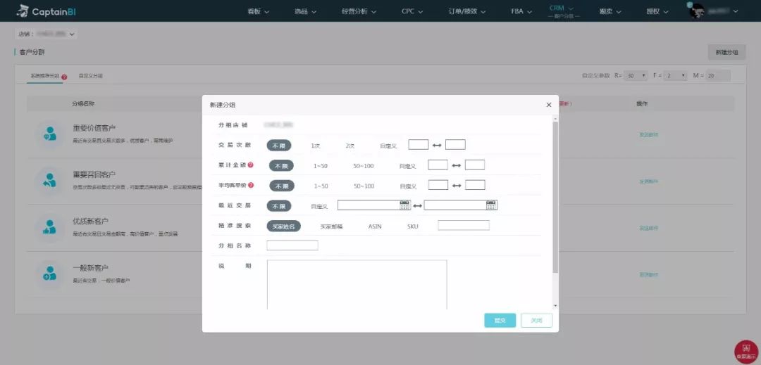761x365 pixels.
Task: Click the help icon beside 累计金额
Action: [250, 165]
